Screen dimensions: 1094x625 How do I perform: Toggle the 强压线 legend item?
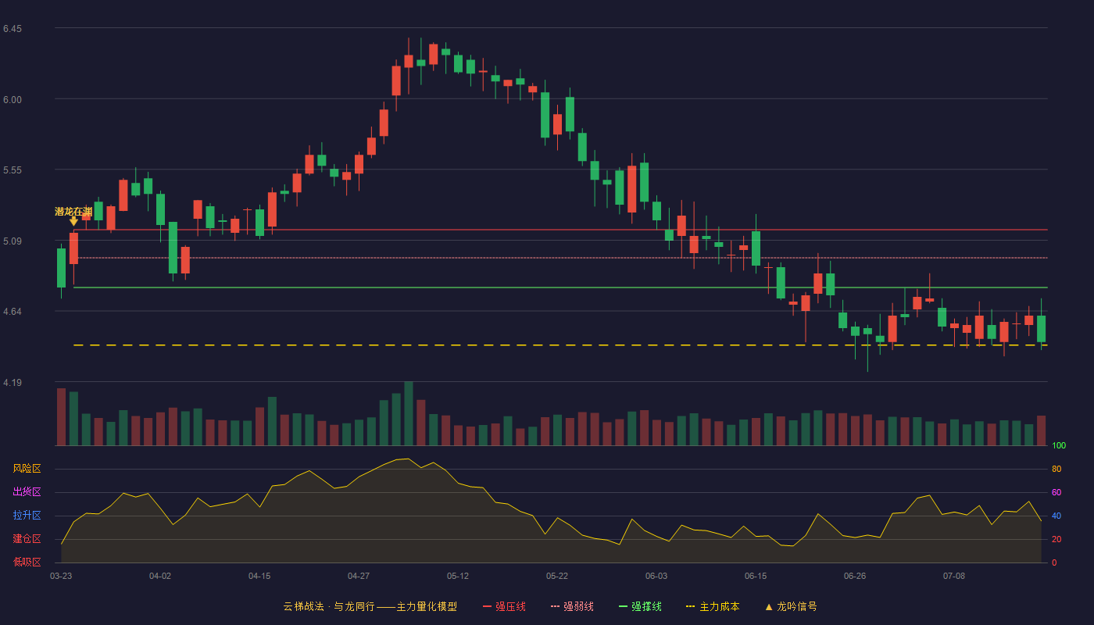[x=504, y=606]
